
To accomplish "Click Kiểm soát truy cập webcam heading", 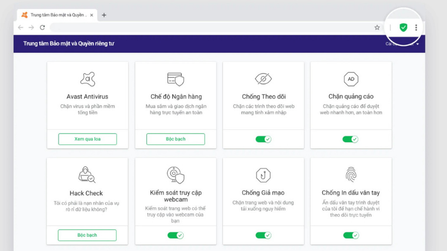I will click(175, 196).
